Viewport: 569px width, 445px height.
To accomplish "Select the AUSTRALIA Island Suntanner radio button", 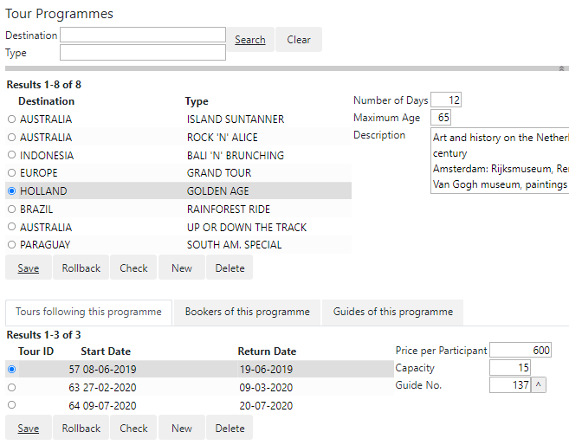I will (11, 119).
